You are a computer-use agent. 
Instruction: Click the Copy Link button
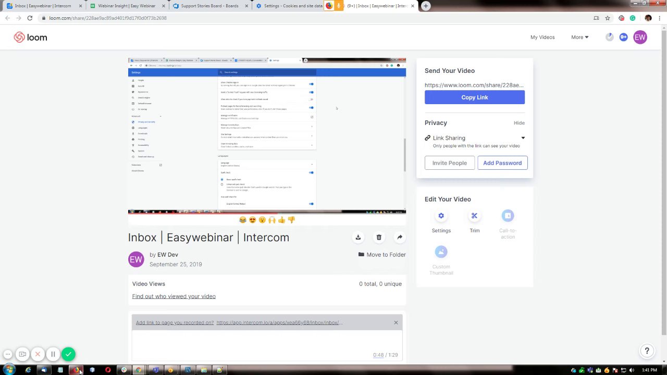click(x=475, y=97)
